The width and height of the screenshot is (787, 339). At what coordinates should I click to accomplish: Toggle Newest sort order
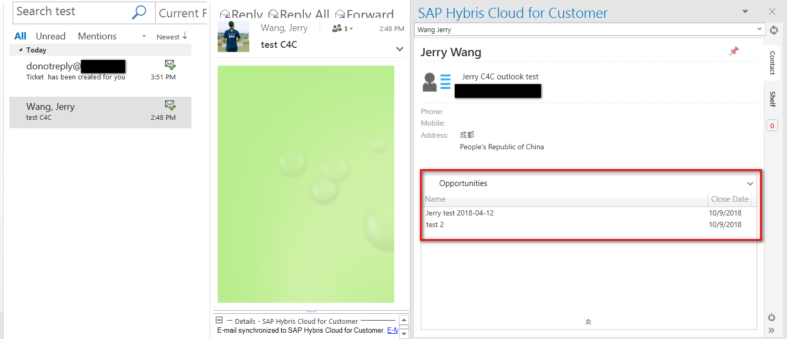(x=172, y=36)
